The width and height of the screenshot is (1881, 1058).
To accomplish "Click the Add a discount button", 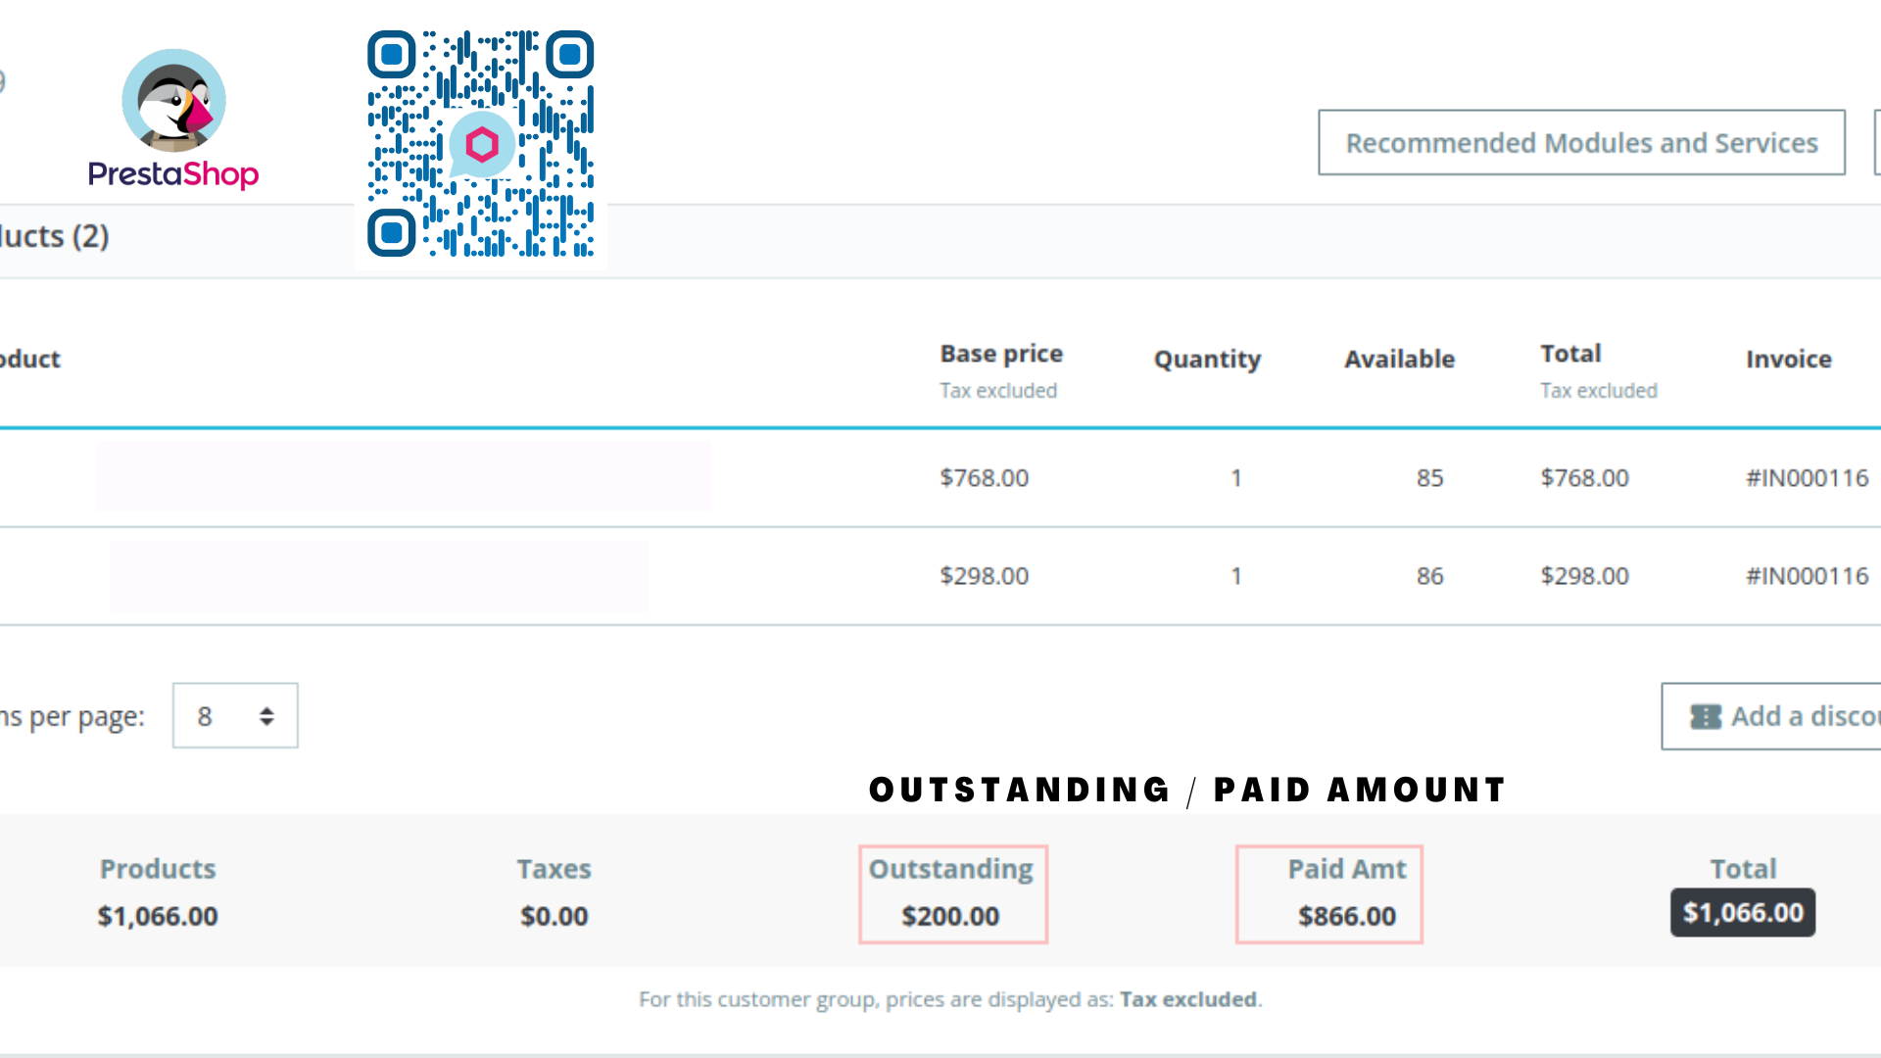I will pyautogui.click(x=1771, y=716).
